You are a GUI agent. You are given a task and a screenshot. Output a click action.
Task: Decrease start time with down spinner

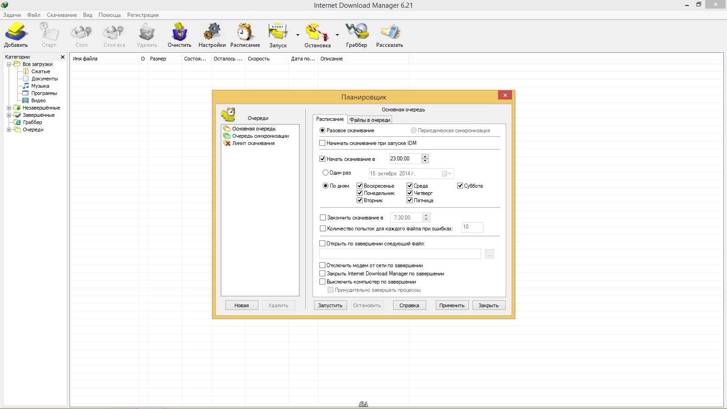[x=425, y=161]
